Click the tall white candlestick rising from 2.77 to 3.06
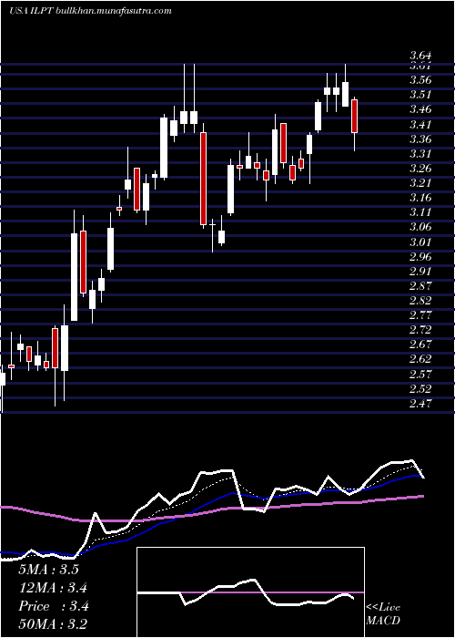This screenshot has width=455, height=638. tap(74, 277)
